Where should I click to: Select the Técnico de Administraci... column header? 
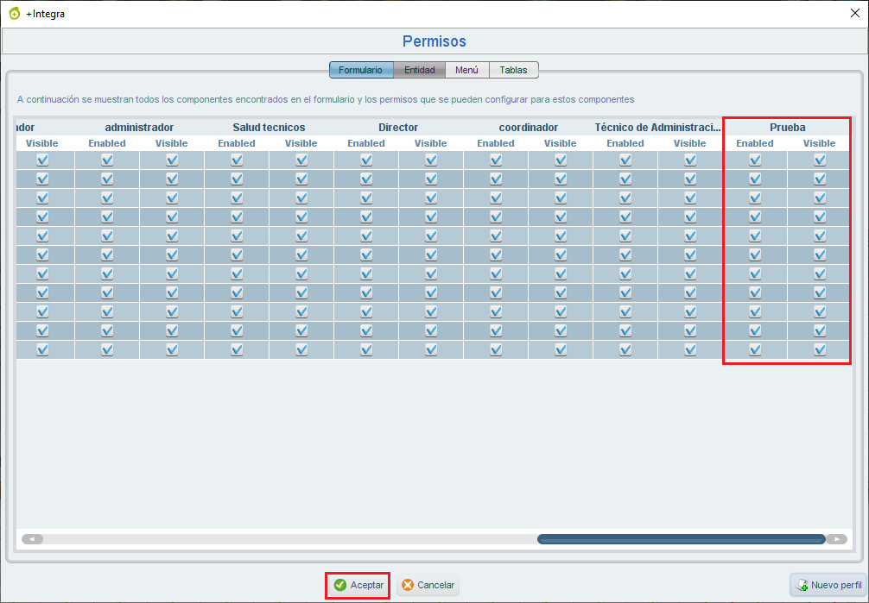click(658, 128)
